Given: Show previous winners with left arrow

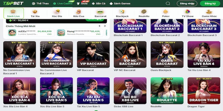Looking at the screenshot, I should click(100, 26).
